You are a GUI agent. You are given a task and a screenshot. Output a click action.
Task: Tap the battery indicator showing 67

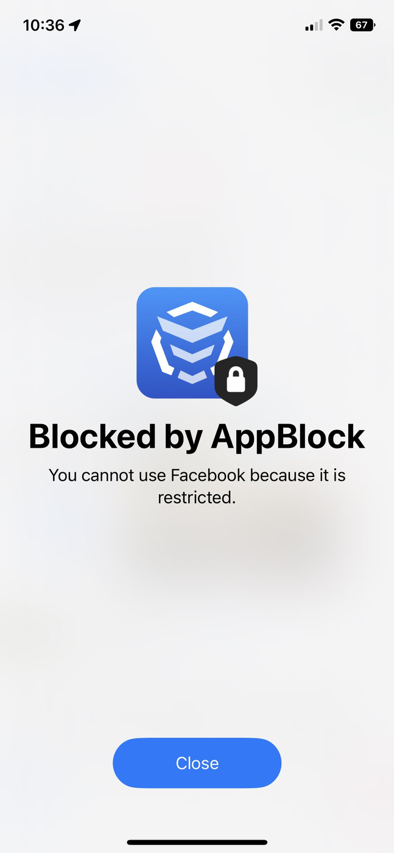click(363, 25)
